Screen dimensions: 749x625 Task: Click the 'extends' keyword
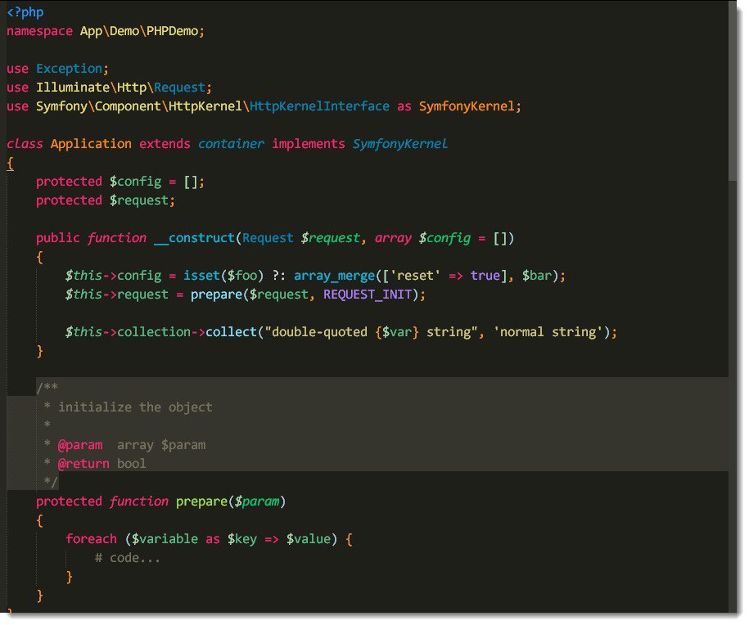click(x=165, y=144)
